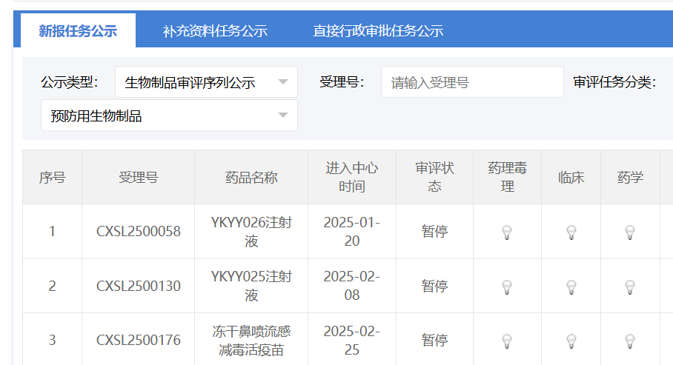Click the 审评任务分类 label
673x365 pixels.
click(614, 82)
